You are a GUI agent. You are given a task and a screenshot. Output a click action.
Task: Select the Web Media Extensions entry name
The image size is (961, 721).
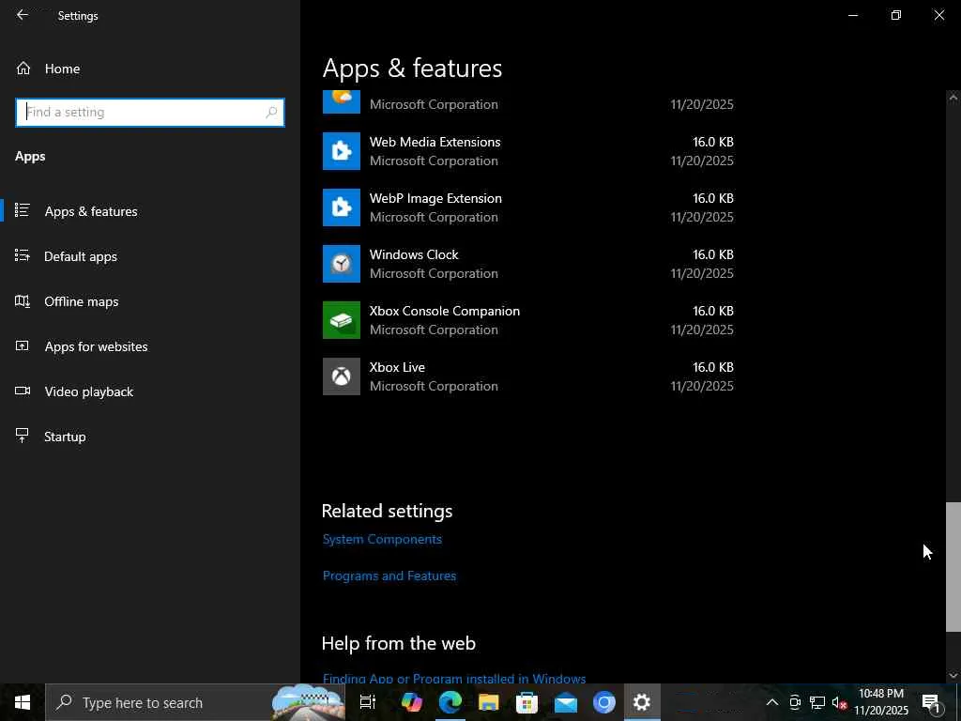(435, 143)
